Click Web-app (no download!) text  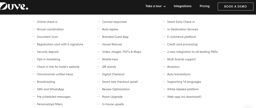click(184, 97)
